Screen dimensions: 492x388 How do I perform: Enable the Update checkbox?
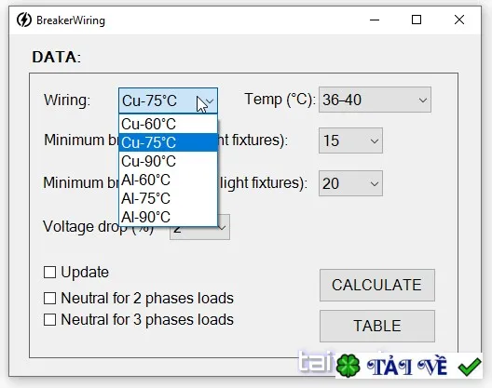(50, 272)
